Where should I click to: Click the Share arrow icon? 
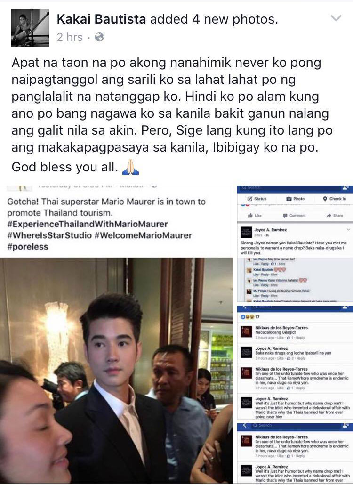coord(329,215)
